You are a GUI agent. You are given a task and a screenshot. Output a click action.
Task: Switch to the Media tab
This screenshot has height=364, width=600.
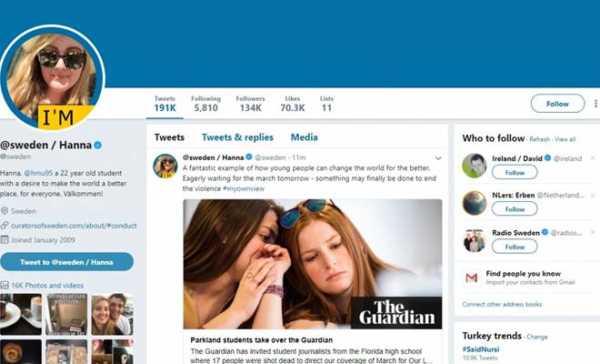pos(305,137)
